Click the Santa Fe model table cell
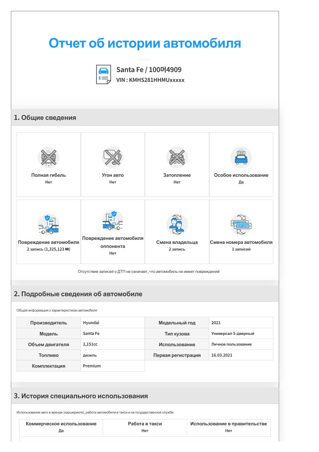The height and width of the screenshot is (452, 319). (113, 334)
